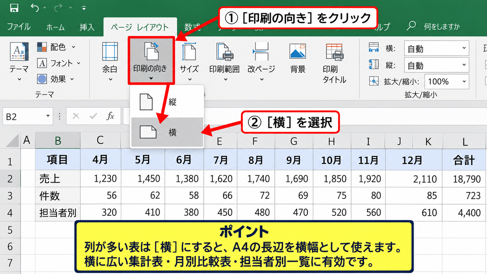The image size is (487, 274).
Task: Open the 横 width scaling dropdown
Action: coord(436,48)
